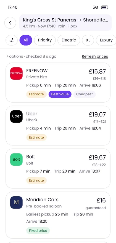Open the King's Cross route summary bar

tap(65, 23)
